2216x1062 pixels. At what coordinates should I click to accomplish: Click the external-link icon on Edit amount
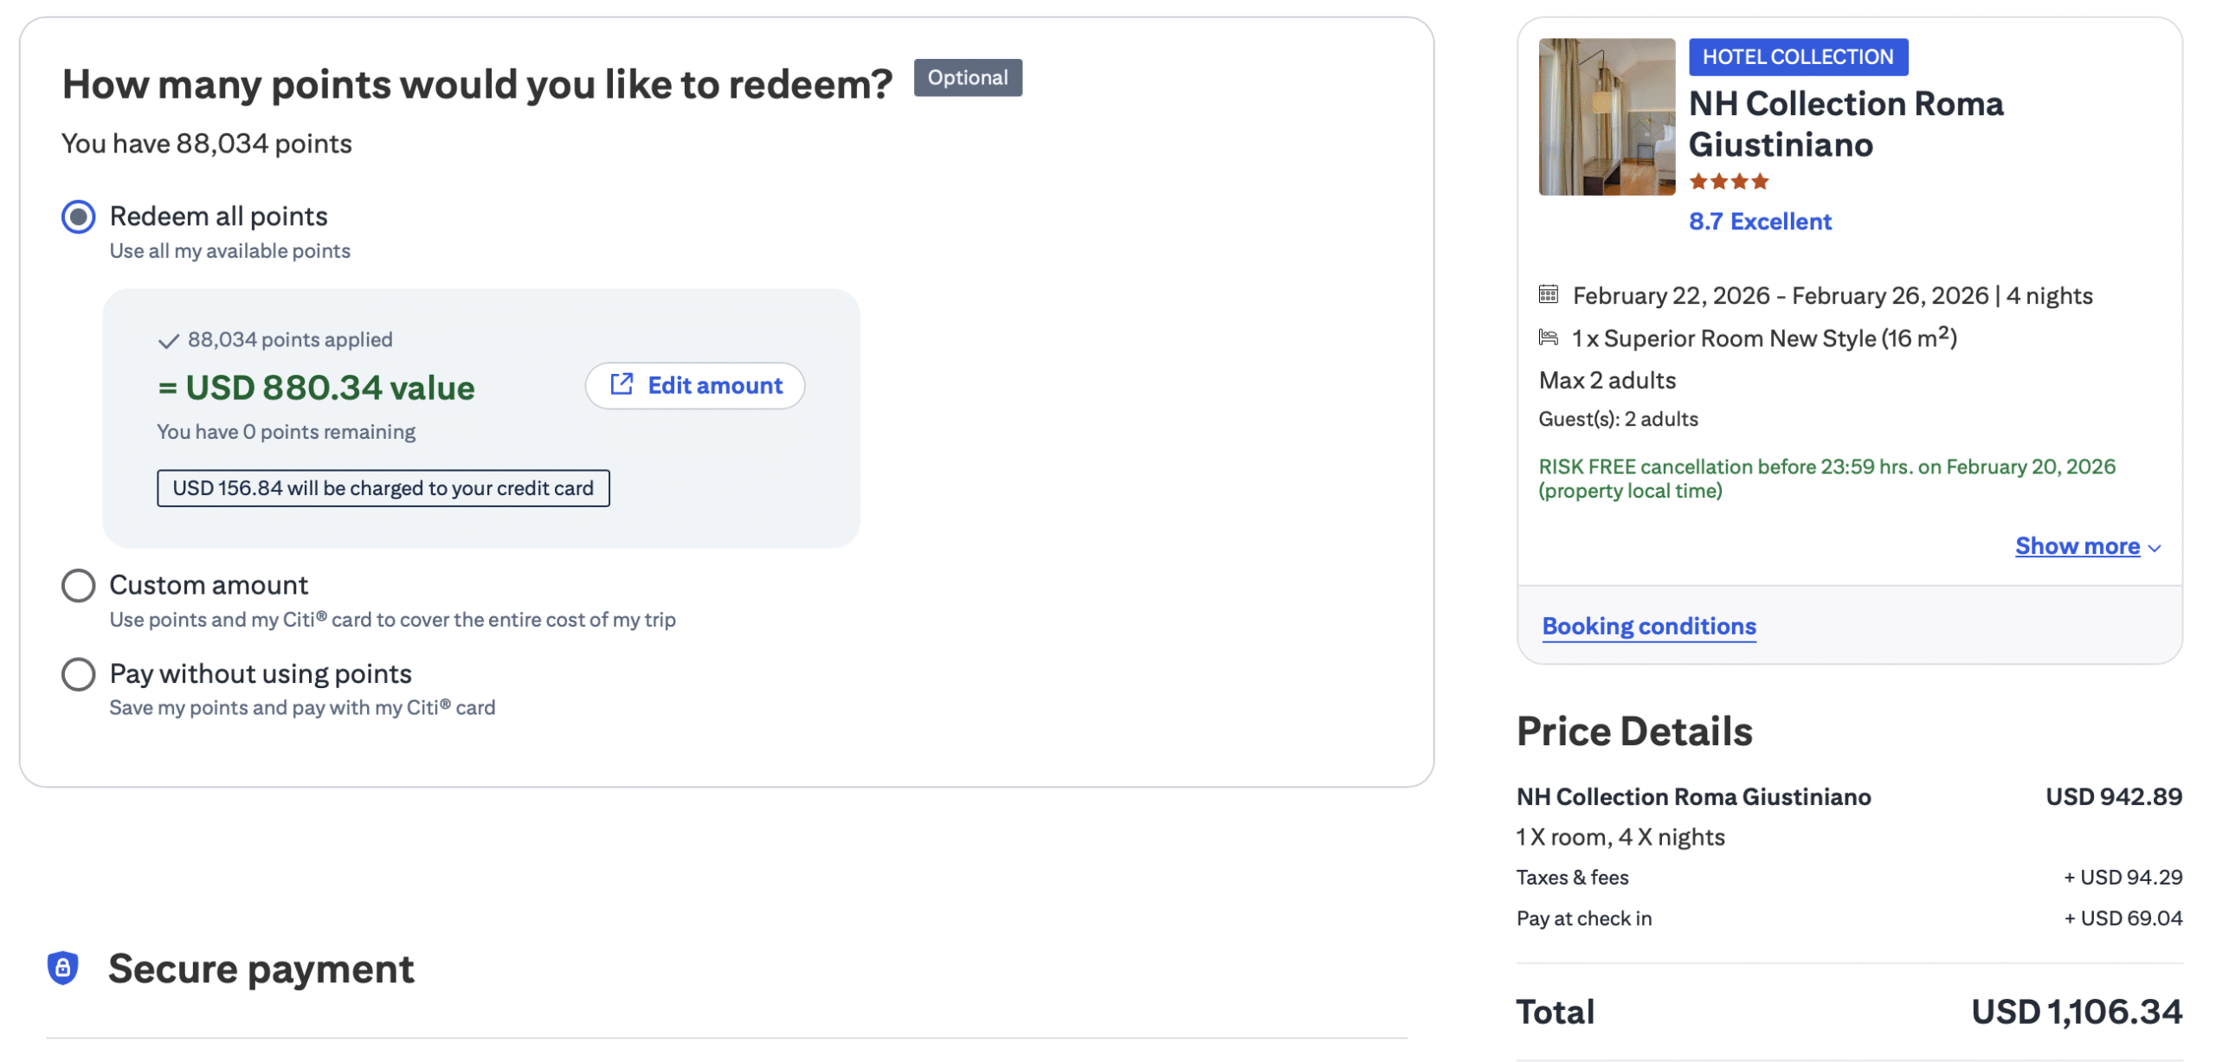click(x=622, y=385)
